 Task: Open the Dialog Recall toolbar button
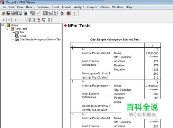[32, 13]
